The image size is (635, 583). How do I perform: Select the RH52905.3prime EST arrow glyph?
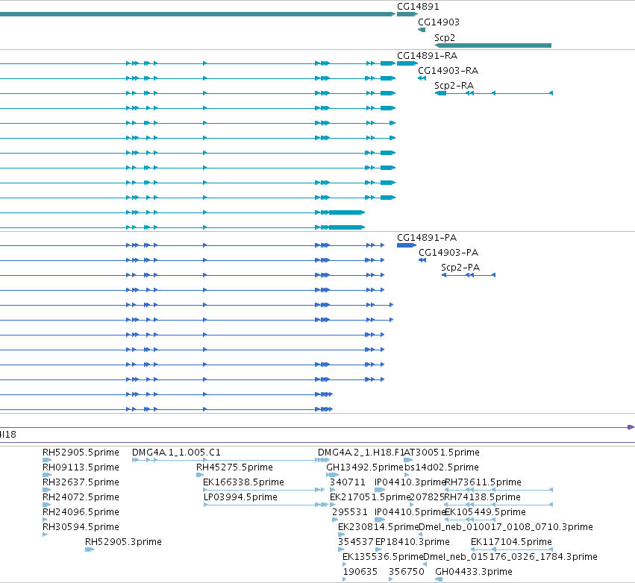coord(90,549)
